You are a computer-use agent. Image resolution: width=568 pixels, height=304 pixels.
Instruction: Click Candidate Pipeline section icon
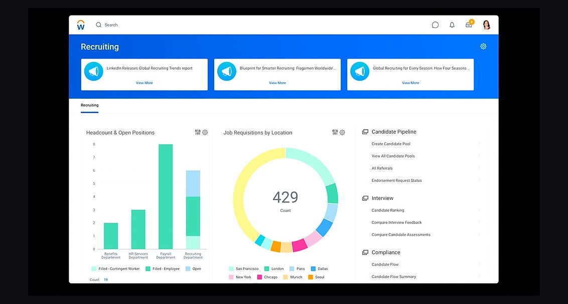[365, 132]
